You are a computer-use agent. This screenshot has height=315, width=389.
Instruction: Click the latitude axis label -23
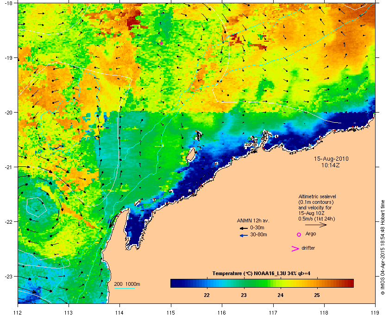8,276
